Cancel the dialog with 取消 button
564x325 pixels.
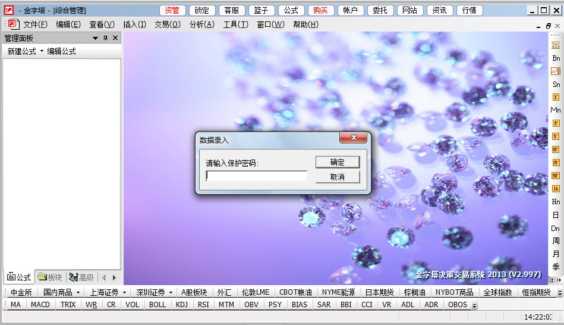[x=338, y=177]
